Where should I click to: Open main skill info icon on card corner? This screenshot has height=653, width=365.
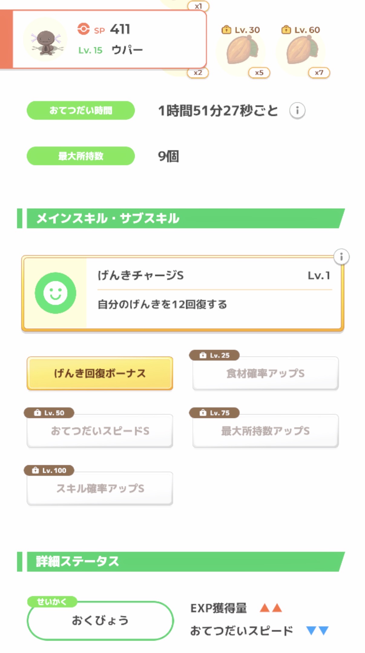coord(341,257)
